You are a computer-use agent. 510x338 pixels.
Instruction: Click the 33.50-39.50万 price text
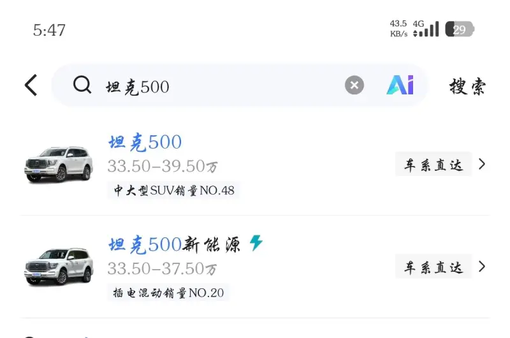[x=162, y=166]
